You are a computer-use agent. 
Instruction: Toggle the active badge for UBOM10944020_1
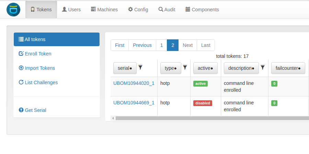point(201,84)
